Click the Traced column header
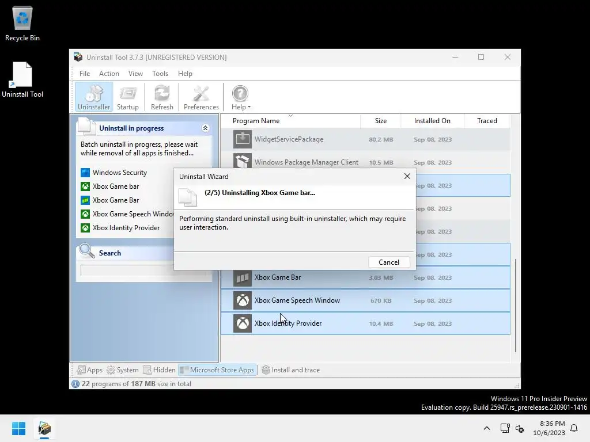 [x=487, y=121]
